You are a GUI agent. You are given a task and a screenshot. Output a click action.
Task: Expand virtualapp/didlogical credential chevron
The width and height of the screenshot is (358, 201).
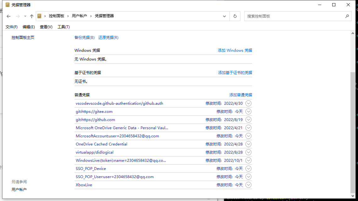(x=248, y=152)
